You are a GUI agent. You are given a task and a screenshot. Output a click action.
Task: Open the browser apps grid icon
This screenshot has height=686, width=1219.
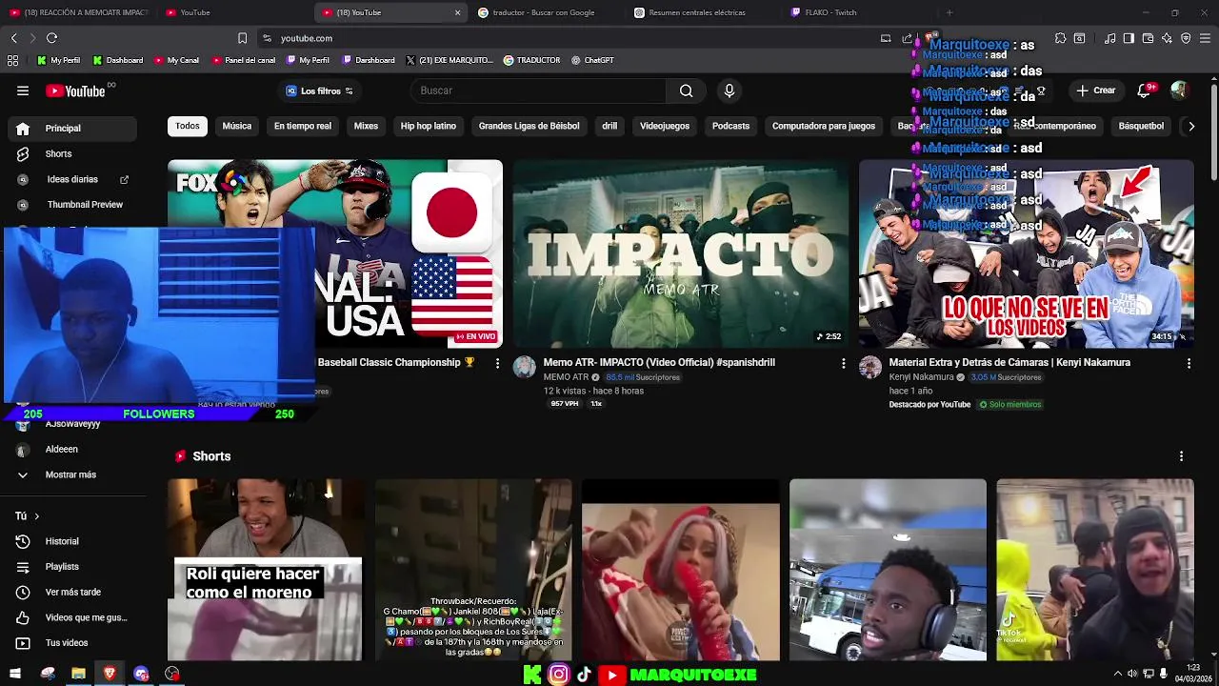(x=12, y=60)
